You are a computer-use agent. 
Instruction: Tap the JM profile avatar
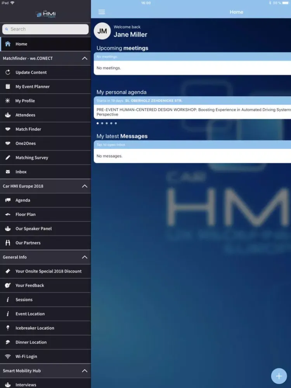102,31
